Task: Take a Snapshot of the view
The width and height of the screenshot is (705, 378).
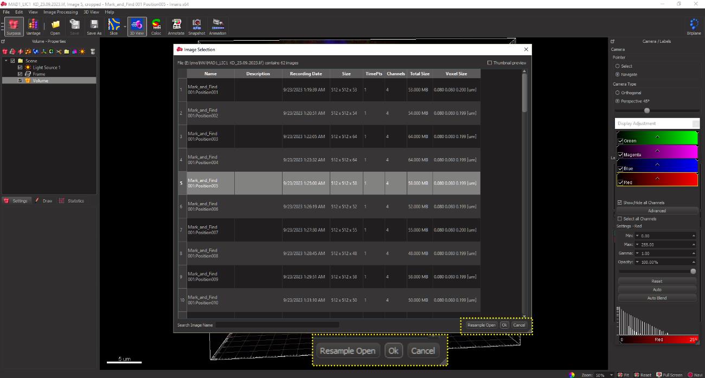Action: 197,26
